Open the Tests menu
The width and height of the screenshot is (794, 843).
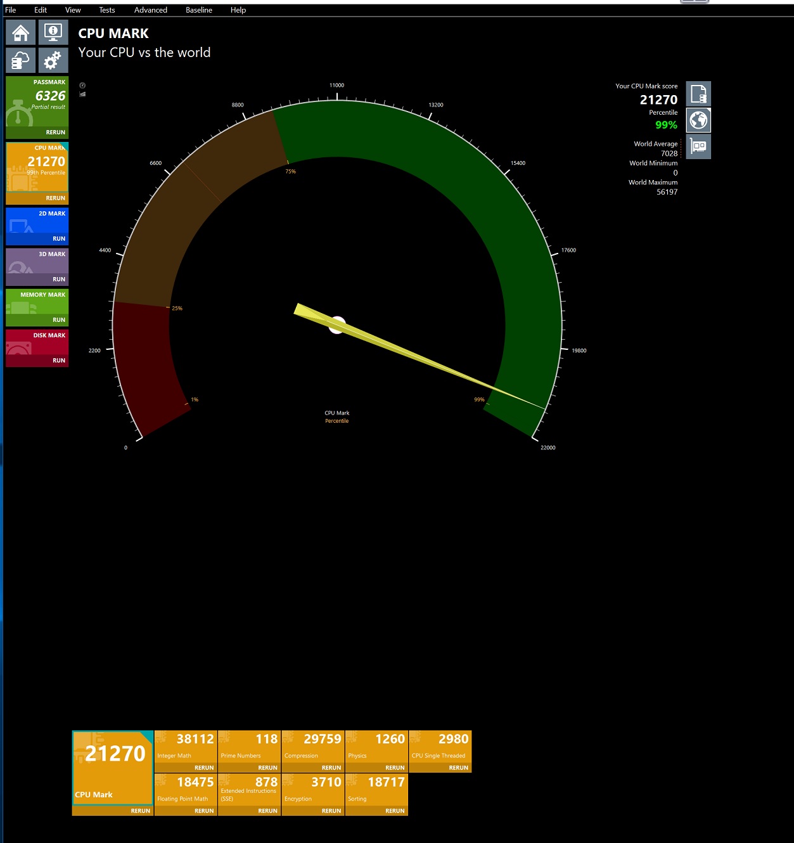click(x=107, y=10)
